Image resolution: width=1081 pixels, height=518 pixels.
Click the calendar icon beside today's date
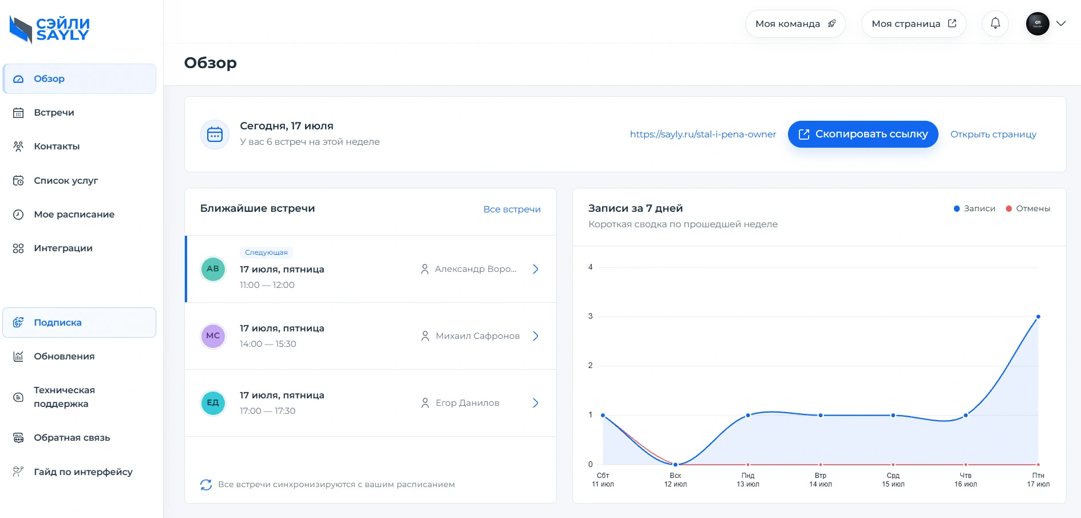[x=215, y=135]
